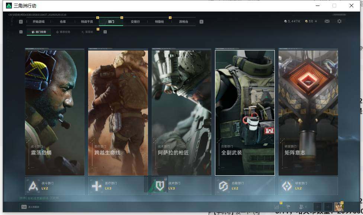The image size is (363, 215).
Task: Click the 战斗部门 A-shaped emblem icon
Action: click(33, 186)
